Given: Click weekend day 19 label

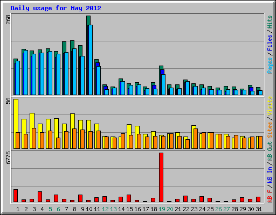Looking at the screenshot, I should point(162,209).
